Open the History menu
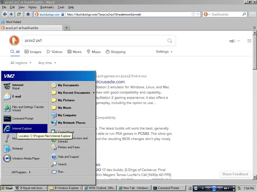257x192 pixels. [x=32, y=7]
